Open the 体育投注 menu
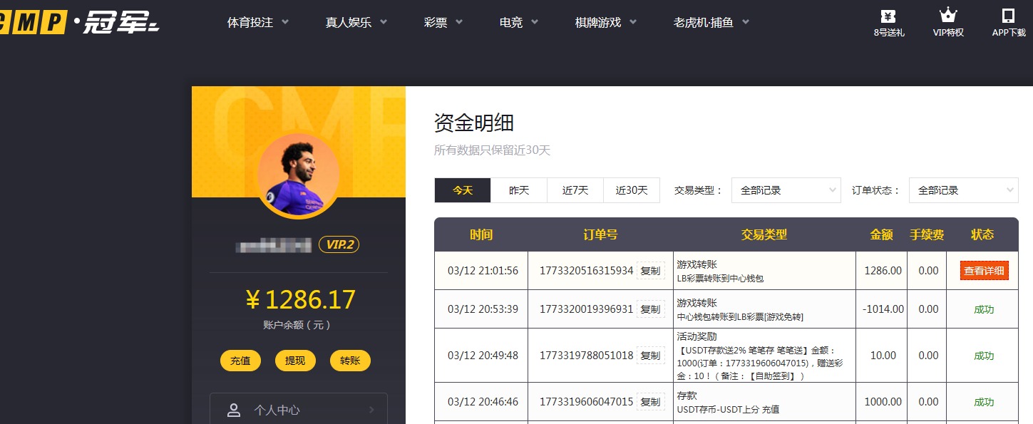The height and width of the screenshot is (424, 1033). 252,22
